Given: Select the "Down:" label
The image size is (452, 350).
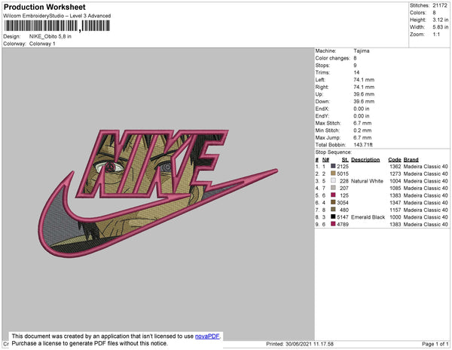Looking at the screenshot, I should [x=322, y=102].
